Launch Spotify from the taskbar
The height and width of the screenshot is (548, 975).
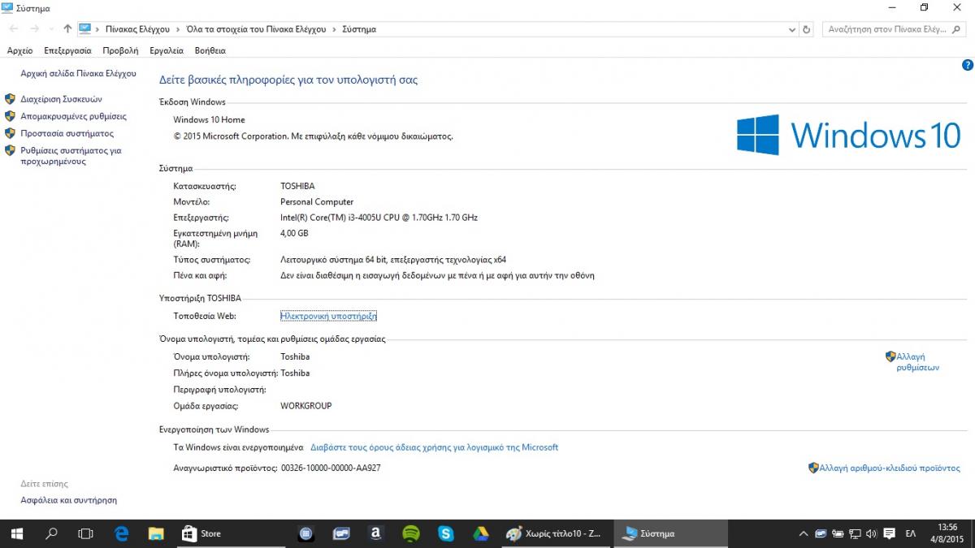tap(410, 533)
